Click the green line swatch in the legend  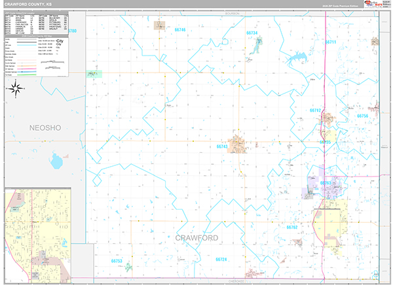27,75
